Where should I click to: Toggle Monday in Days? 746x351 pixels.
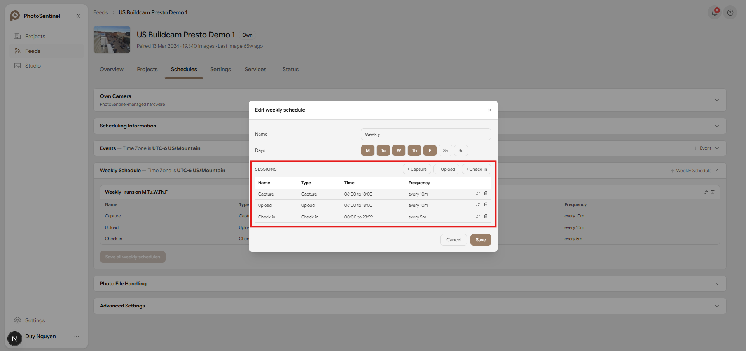tap(368, 150)
